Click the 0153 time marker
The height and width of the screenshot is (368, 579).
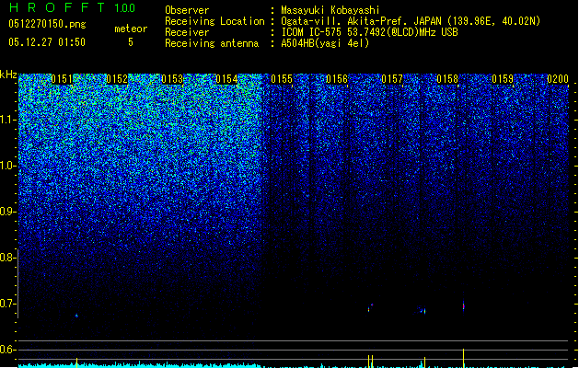pyautogui.click(x=172, y=79)
